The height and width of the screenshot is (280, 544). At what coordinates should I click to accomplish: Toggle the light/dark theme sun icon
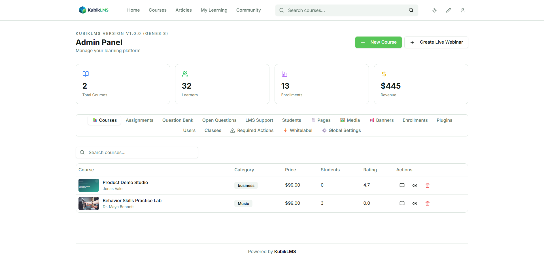point(434,10)
